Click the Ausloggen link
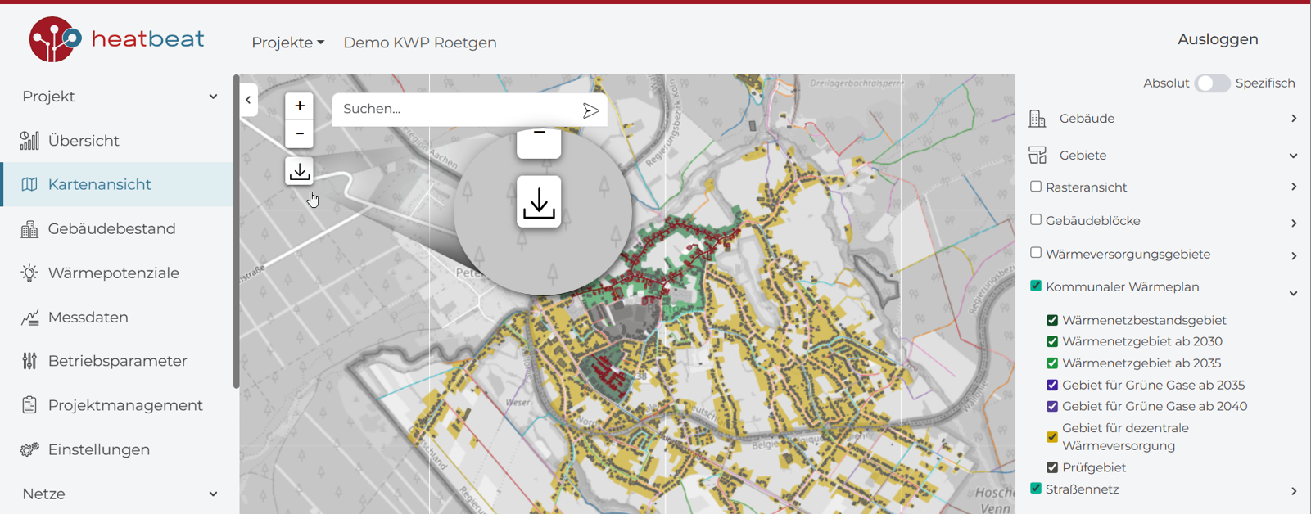The height and width of the screenshot is (514, 1311). tap(1217, 39)
